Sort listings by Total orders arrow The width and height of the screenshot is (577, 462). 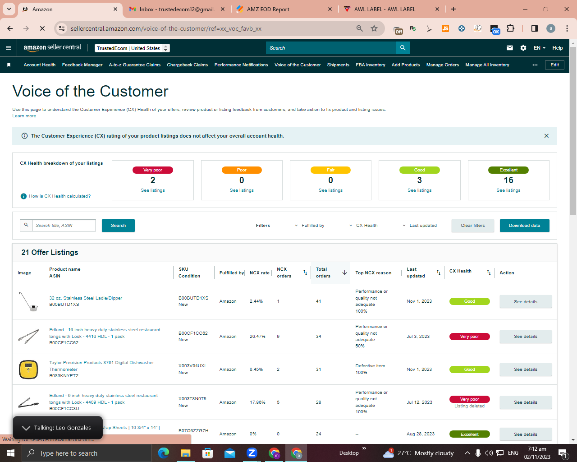click(344, 273)
